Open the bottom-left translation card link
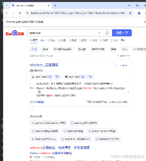 (x=37, y=102)
